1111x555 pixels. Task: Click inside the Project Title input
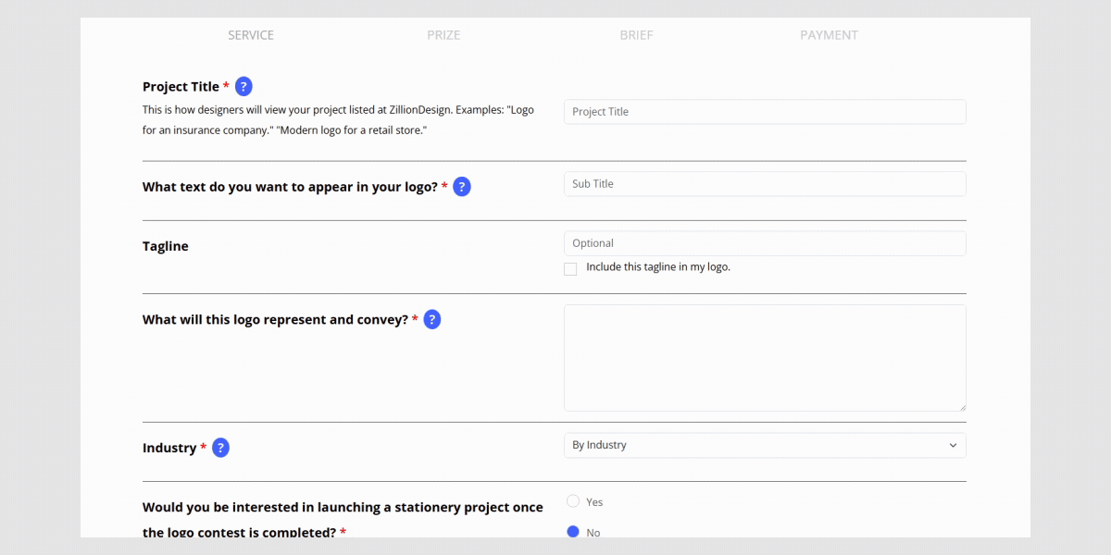click(x=765, y=111)
